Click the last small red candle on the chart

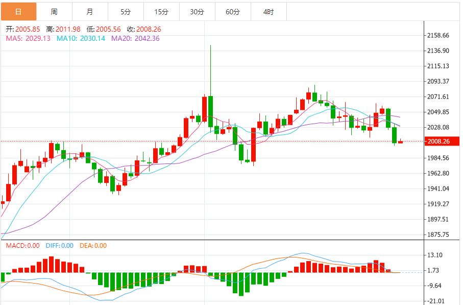[x=400, y=142]
